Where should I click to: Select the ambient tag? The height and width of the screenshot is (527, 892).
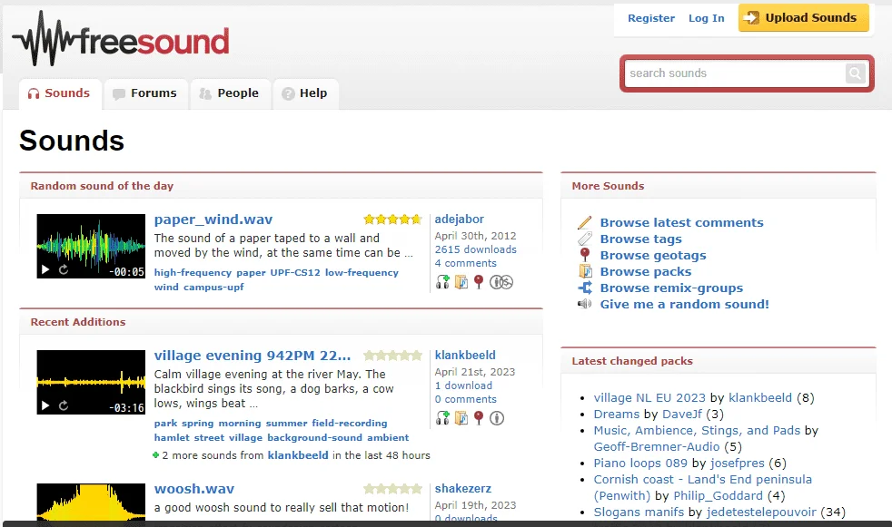(x=388, y=438)
